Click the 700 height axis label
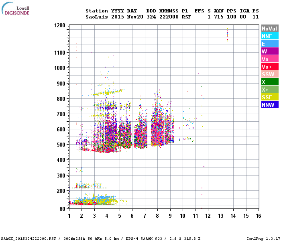This screenshot has width=281, height=241. click(61, 114)
